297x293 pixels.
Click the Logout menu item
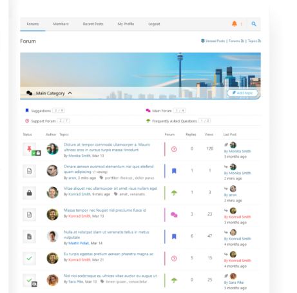154,24
